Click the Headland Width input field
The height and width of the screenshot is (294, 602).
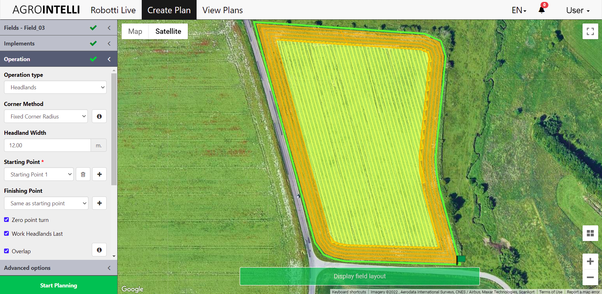pyautogui.click(x=47, y=145)
